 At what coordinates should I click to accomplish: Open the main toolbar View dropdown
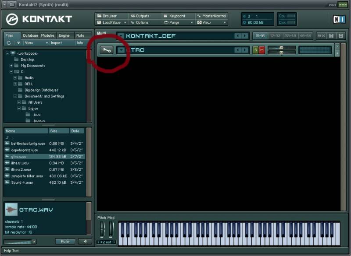coord(225,23)
